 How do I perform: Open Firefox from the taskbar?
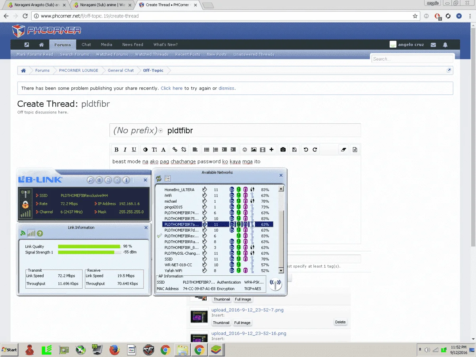click(x=115, y=349)
